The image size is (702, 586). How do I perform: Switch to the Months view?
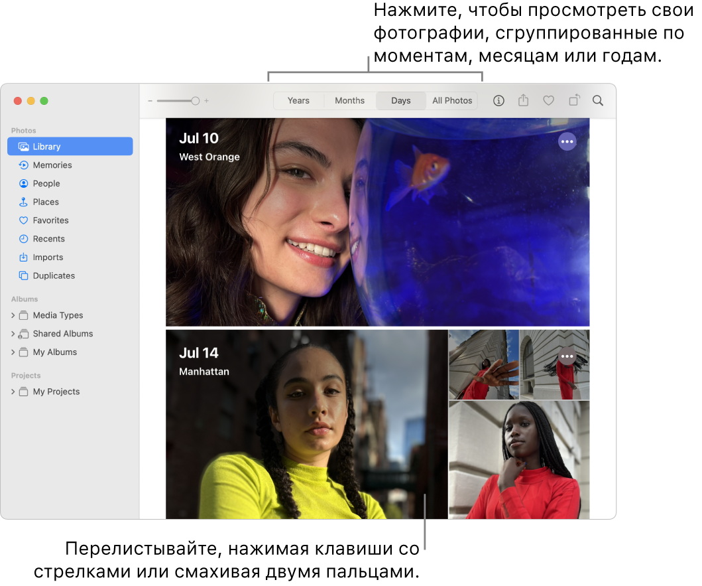coord(349,100)
